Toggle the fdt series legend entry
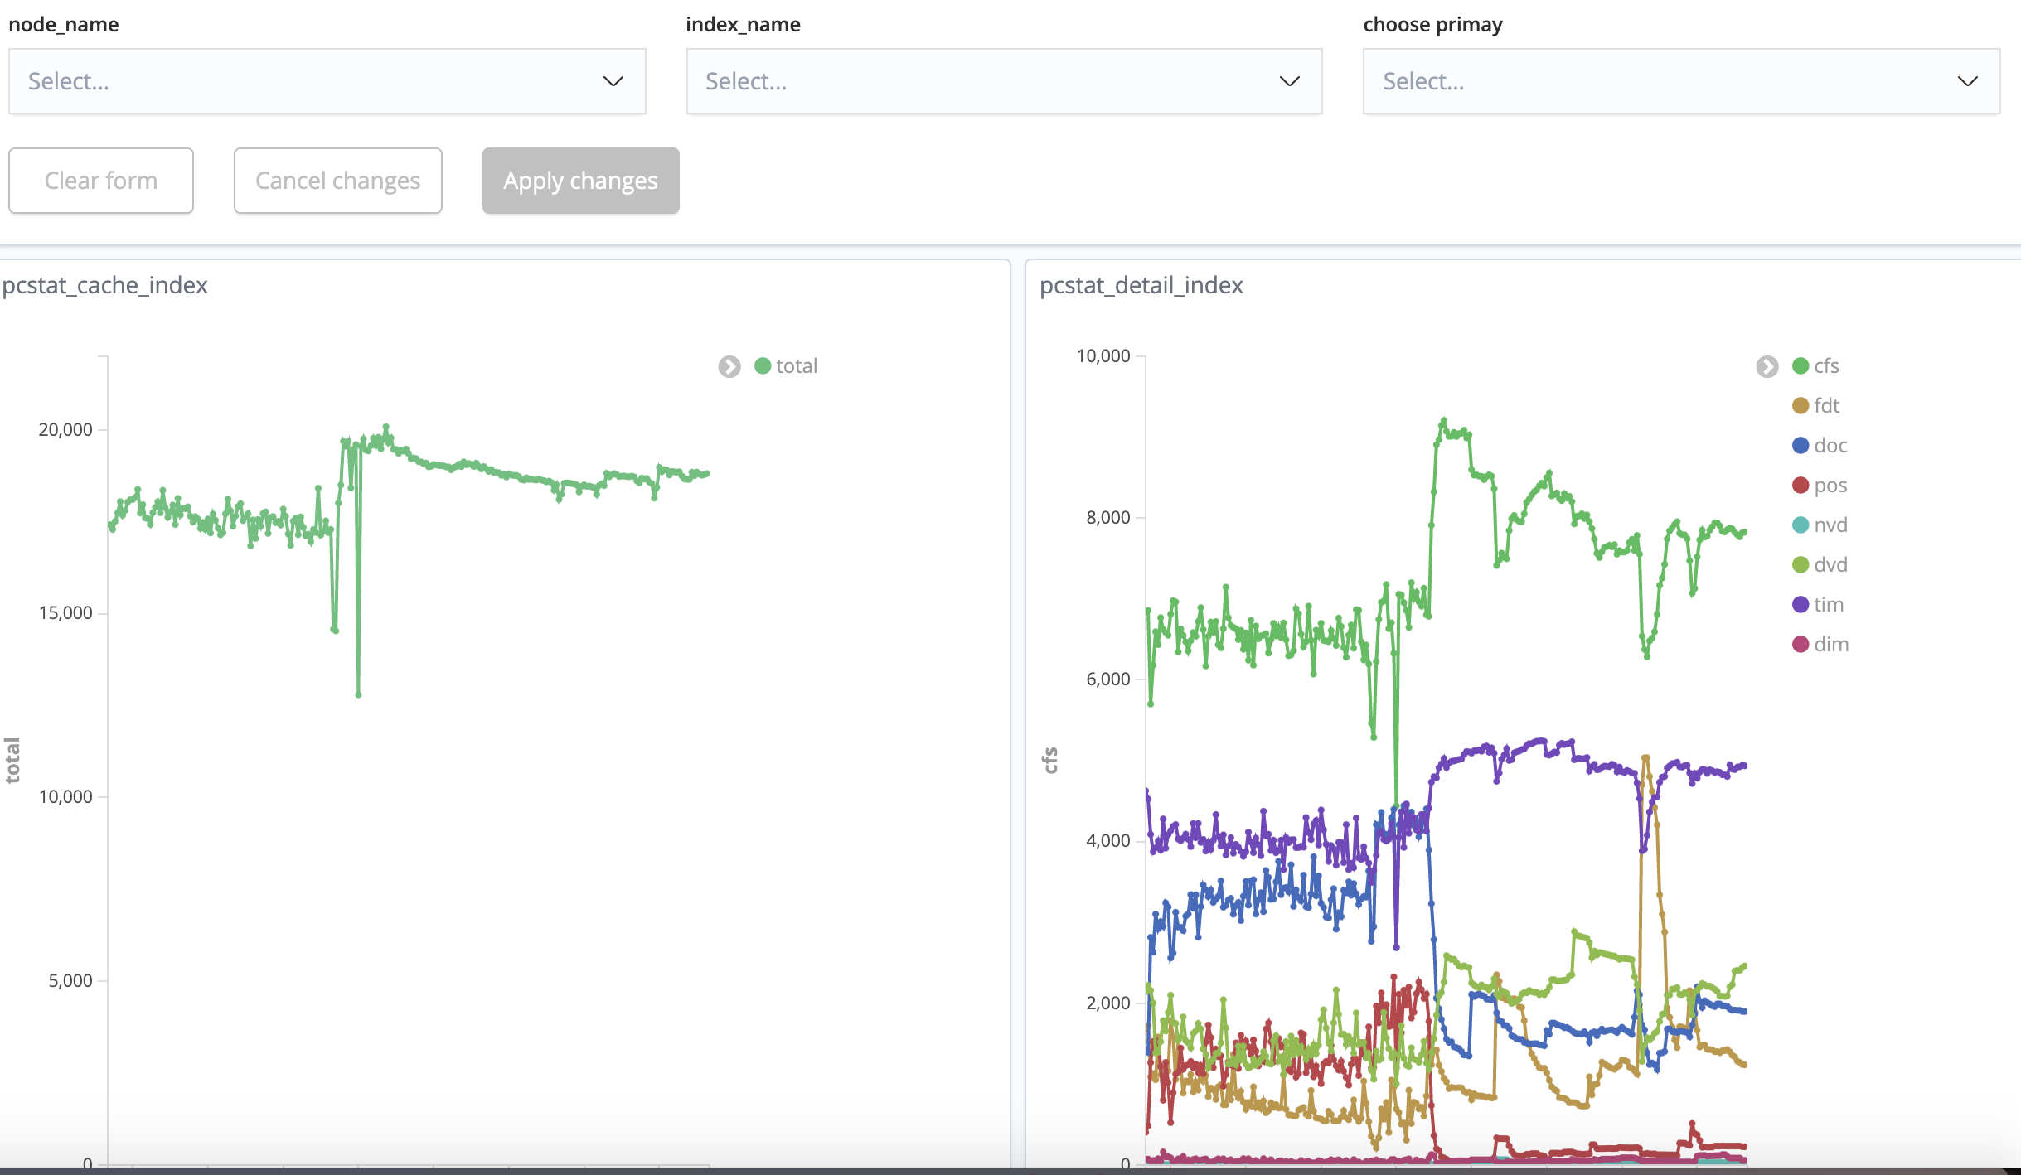The image size is (2021, 1175). (1825, 406)
